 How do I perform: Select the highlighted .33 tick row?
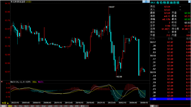(171, 99)
